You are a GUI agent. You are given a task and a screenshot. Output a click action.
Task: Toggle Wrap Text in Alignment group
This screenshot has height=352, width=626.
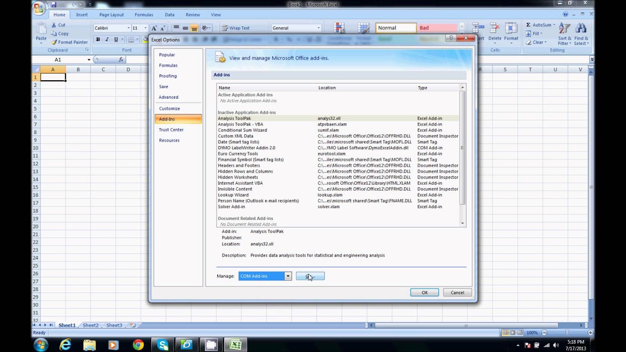pos(236,28)
